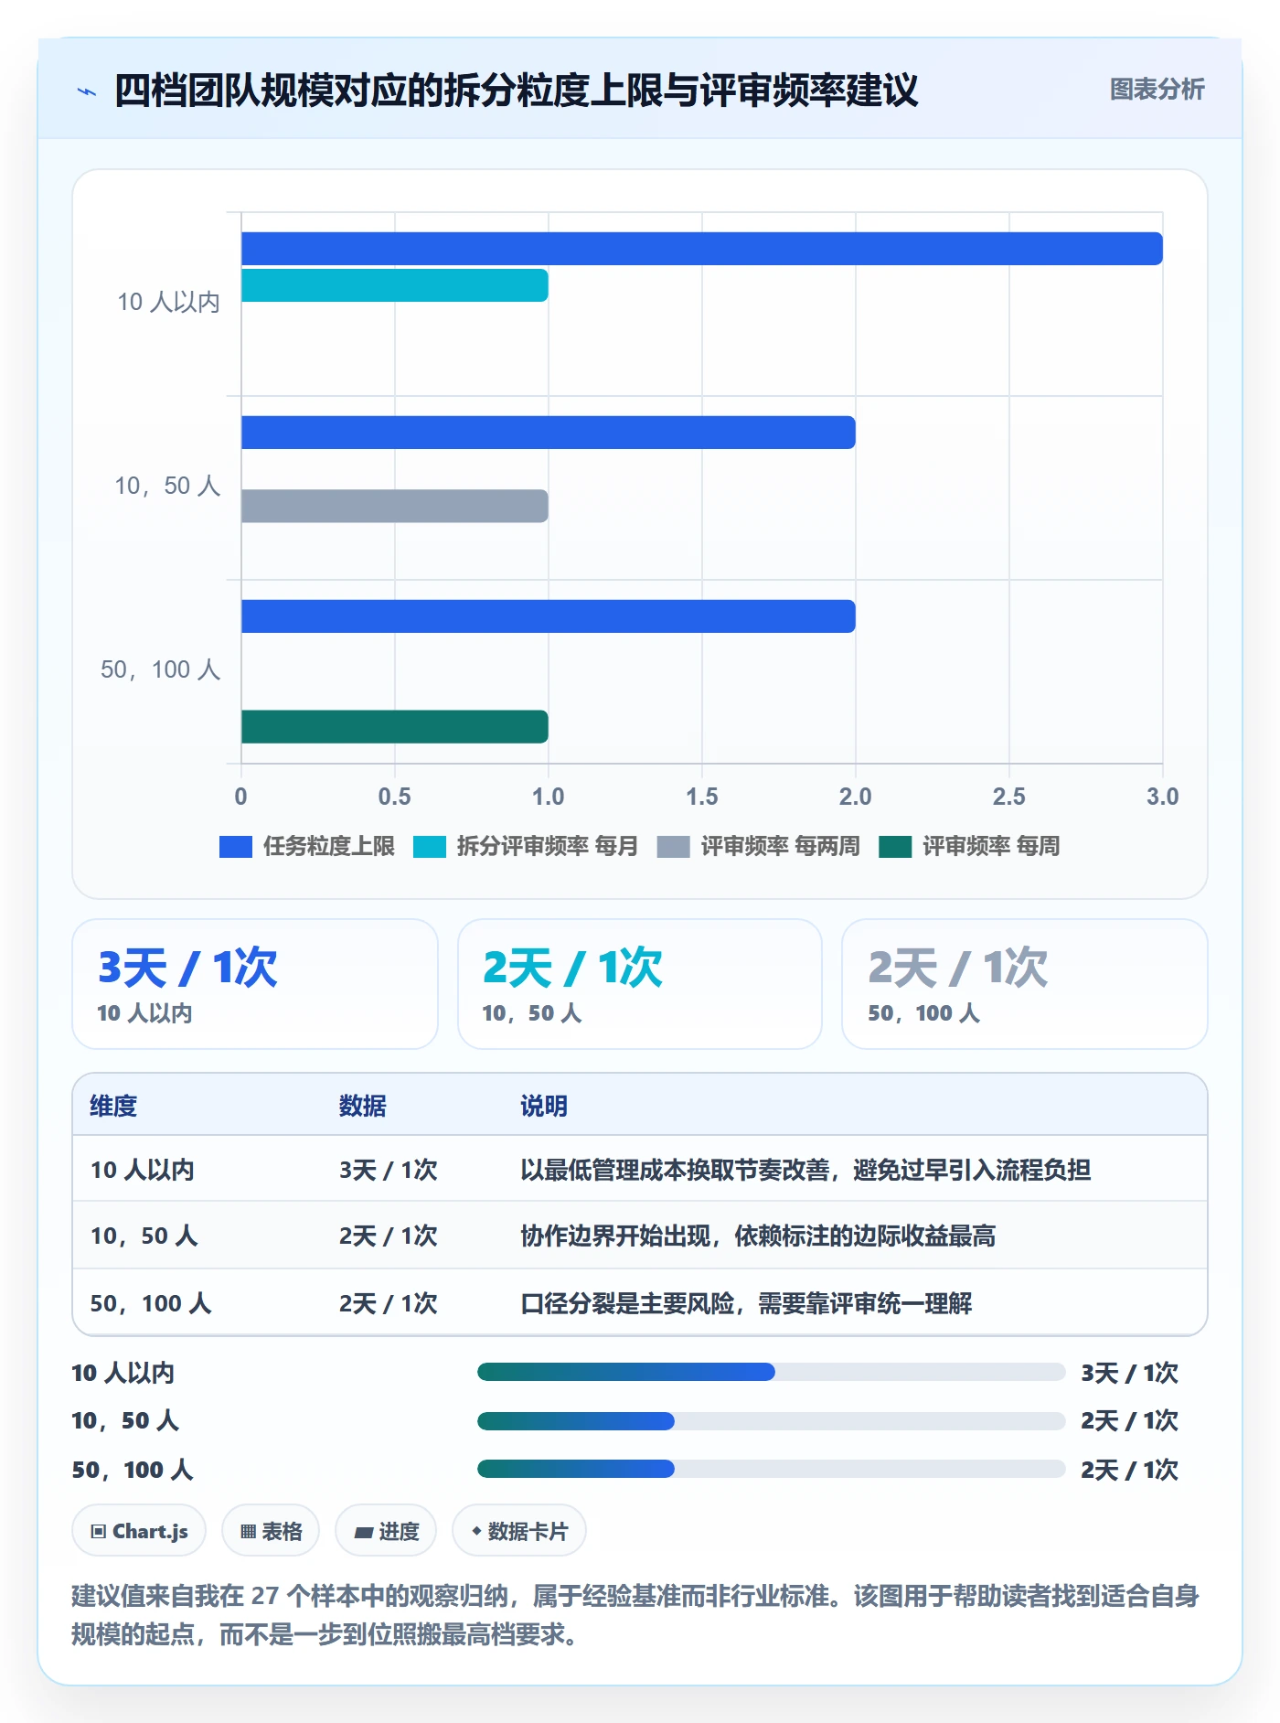Click table cell 以最低管理成本换取节奏改善

[805, 1170]
